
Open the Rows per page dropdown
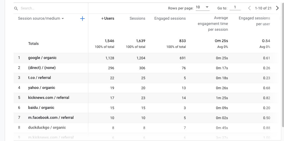pos(202,7)
